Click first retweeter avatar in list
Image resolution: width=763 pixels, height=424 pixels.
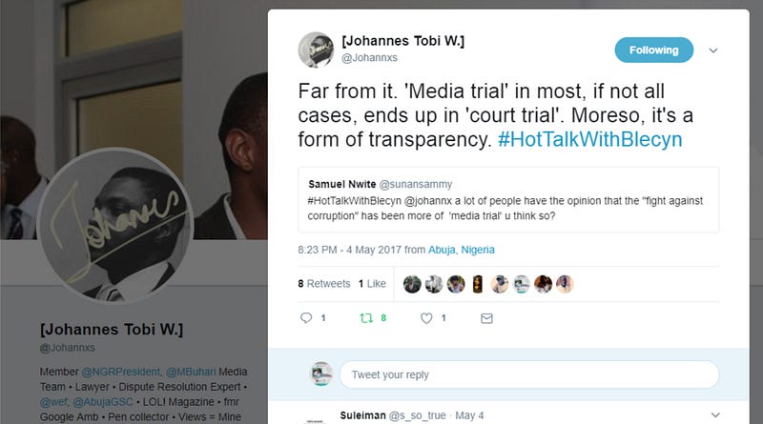[x=412, y=284]
